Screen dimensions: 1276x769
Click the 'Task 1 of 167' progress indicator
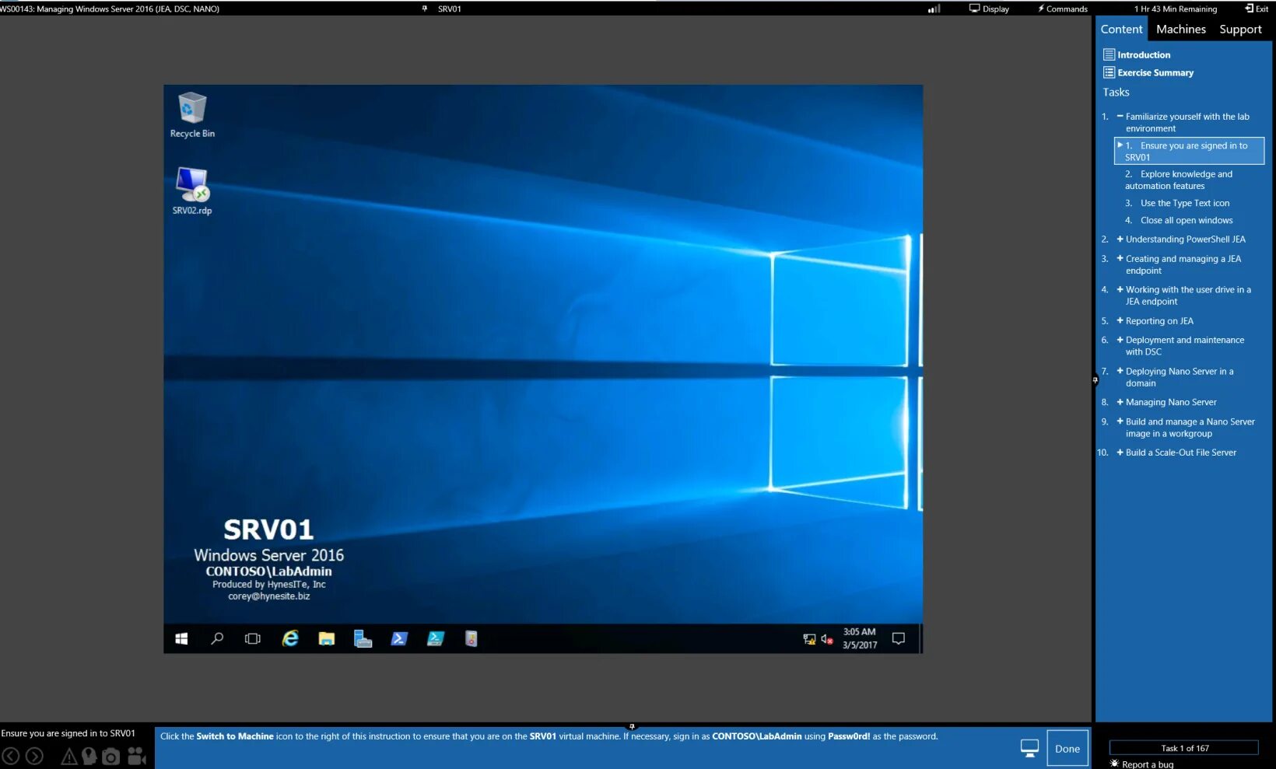[1183, 748]
